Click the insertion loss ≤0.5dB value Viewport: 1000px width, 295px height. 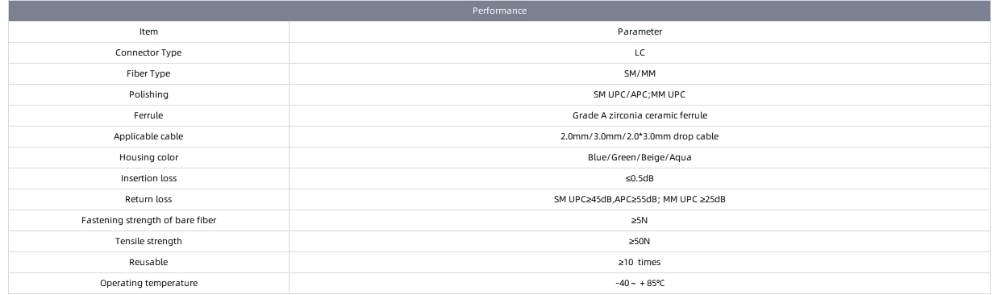click(640, 178)
